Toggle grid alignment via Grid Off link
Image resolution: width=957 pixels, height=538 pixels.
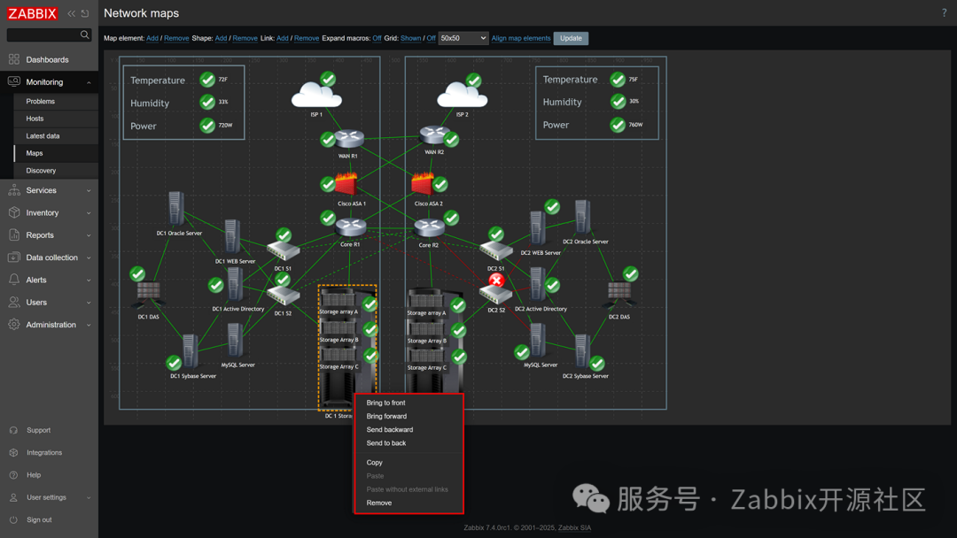[431, 39]
